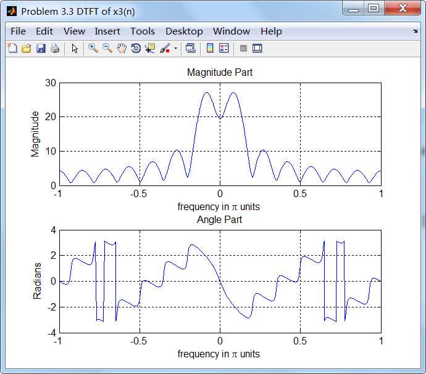Click the Hide Plot Tools icon
Image resolution: width=426 pixels, height=374 pixels.
[x=243, y=49]
